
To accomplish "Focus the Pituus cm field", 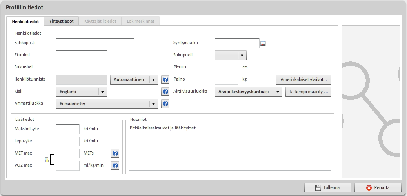I will click(x=227, y=67).
